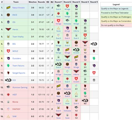Viewport: 132px width, 120px height.
Task: Click the Qualify as Legends legend color row
Action: click(116, 9)
